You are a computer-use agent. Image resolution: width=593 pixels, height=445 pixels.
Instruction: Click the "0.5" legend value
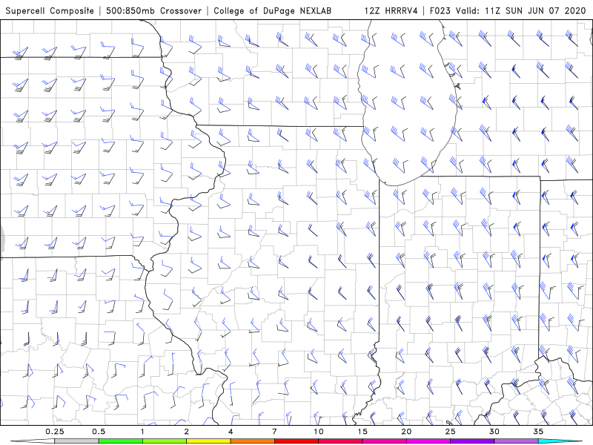tap(99, 432)
